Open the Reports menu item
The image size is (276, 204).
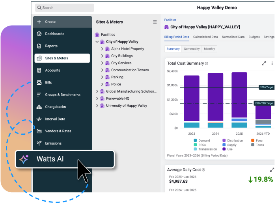pyautogui.click(x=62, y=46)
